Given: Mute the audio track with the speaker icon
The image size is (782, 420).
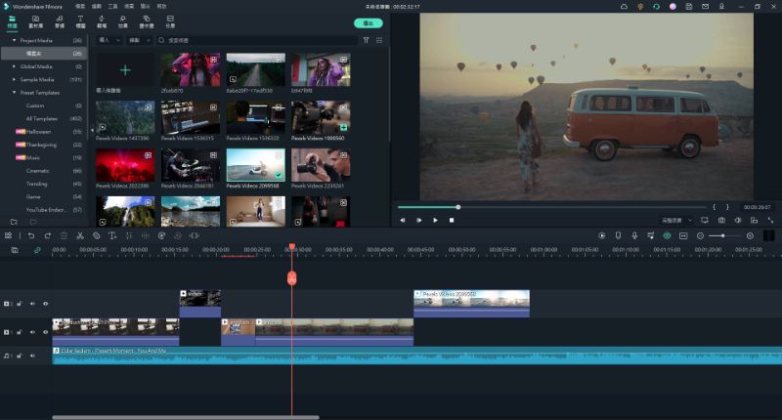Looking at the screenshot, I should coord(32,356).
